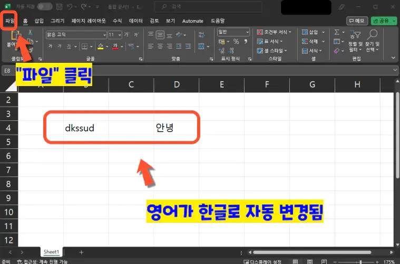
Task: Switch to 페이지 레이아웃 tab
Action: point(89,21)
